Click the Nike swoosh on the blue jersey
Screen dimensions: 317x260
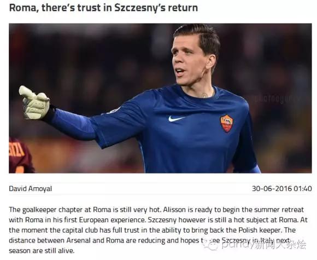click(177, 118)
